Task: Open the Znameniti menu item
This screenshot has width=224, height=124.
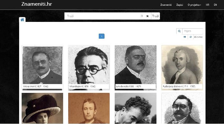Action: [166, 5]
